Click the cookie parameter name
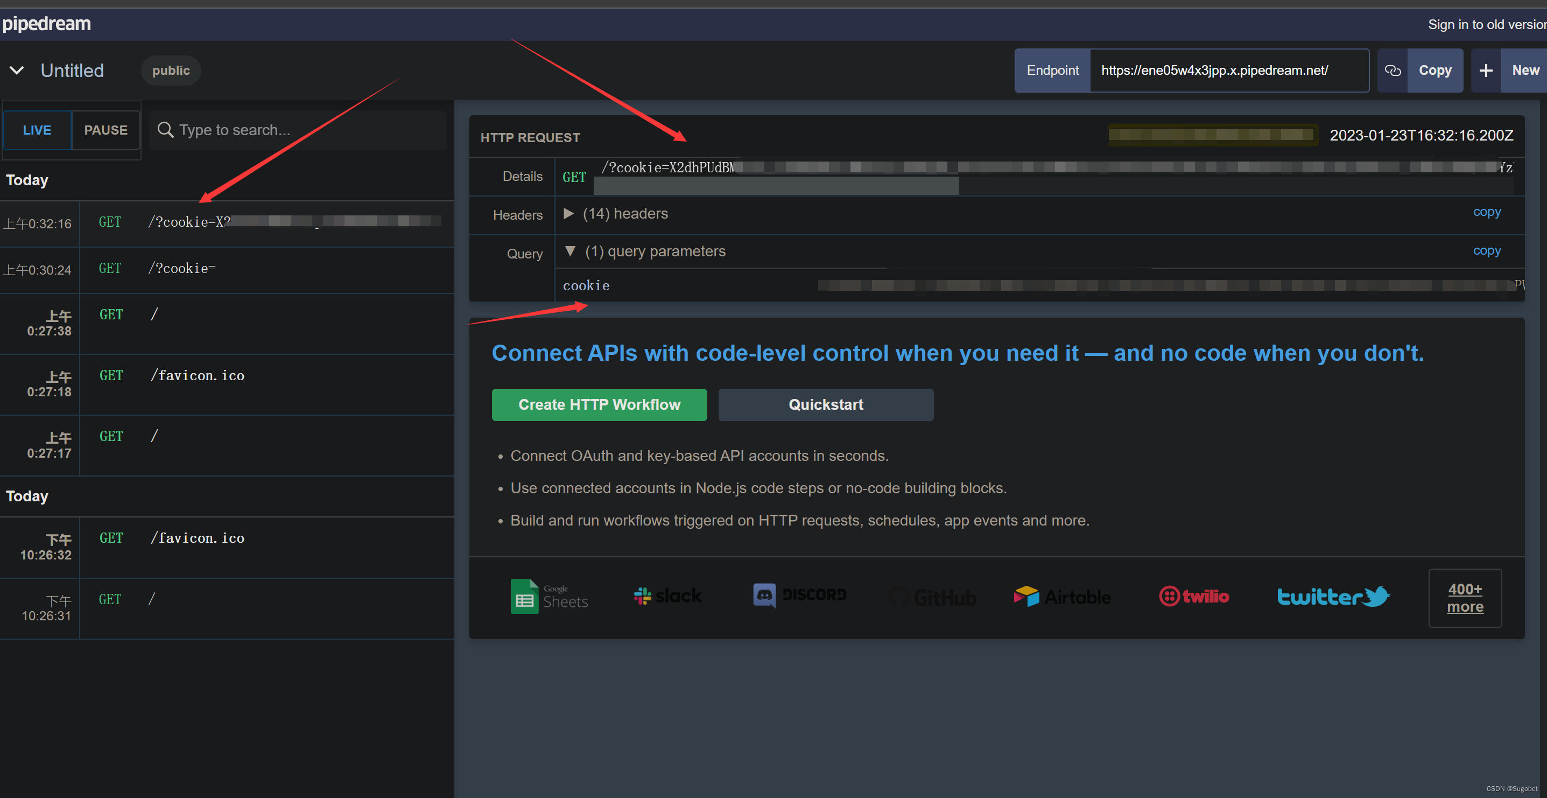 [x=586, y=285]
